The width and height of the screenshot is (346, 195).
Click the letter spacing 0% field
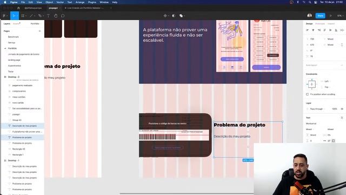[x=329, y=135]
